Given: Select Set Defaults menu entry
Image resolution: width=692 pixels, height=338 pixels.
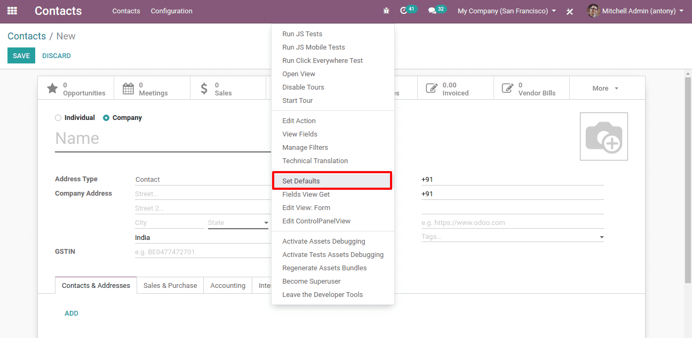Looking at the screenshot, I should pos(332,181).
